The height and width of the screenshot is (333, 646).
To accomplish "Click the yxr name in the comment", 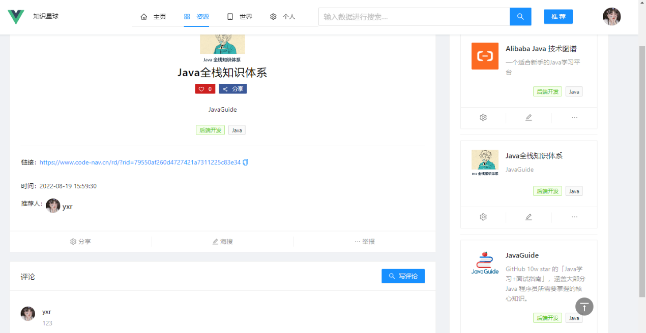I will coord(47,312).
